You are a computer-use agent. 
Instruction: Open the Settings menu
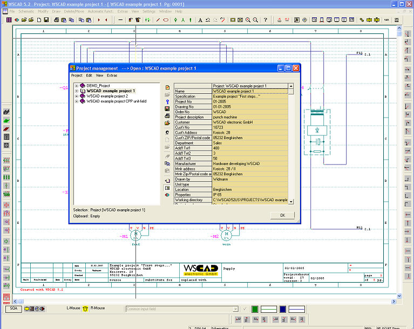[149, 11]
